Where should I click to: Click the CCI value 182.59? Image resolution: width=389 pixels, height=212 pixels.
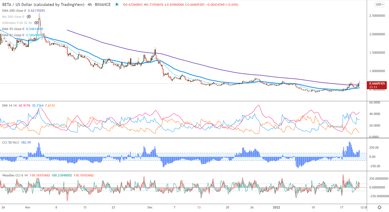[26, 142]
